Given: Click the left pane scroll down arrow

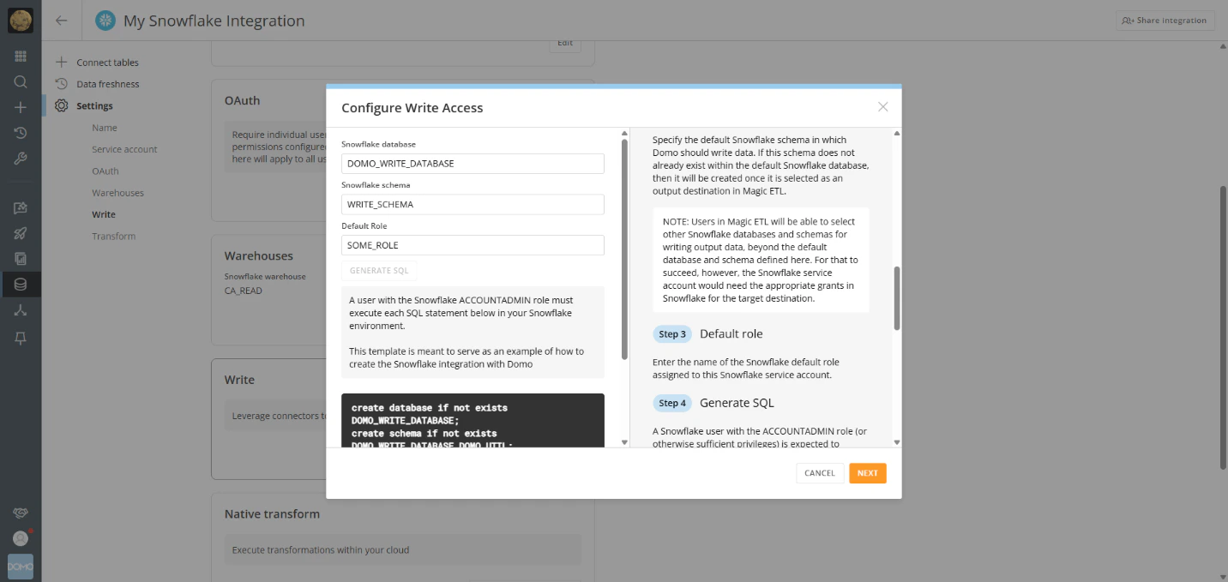Looking at the screenshot, I should [x=624, y=442].
